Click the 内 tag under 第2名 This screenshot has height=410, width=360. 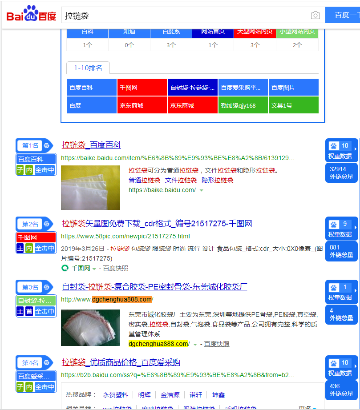[x=29, y=248]
